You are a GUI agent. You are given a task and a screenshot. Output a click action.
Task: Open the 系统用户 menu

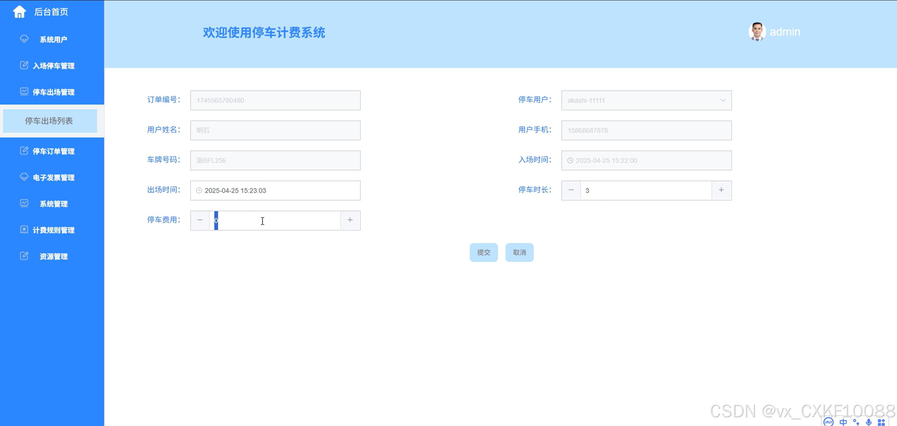point(53,40)
